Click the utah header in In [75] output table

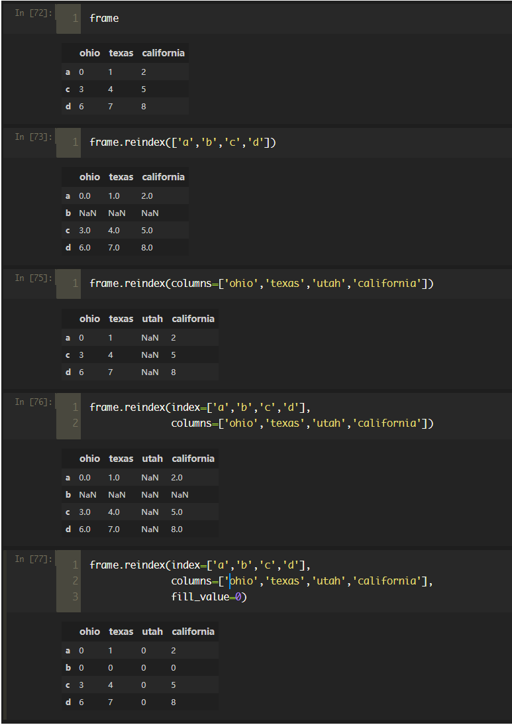click(x=152, y=319)
